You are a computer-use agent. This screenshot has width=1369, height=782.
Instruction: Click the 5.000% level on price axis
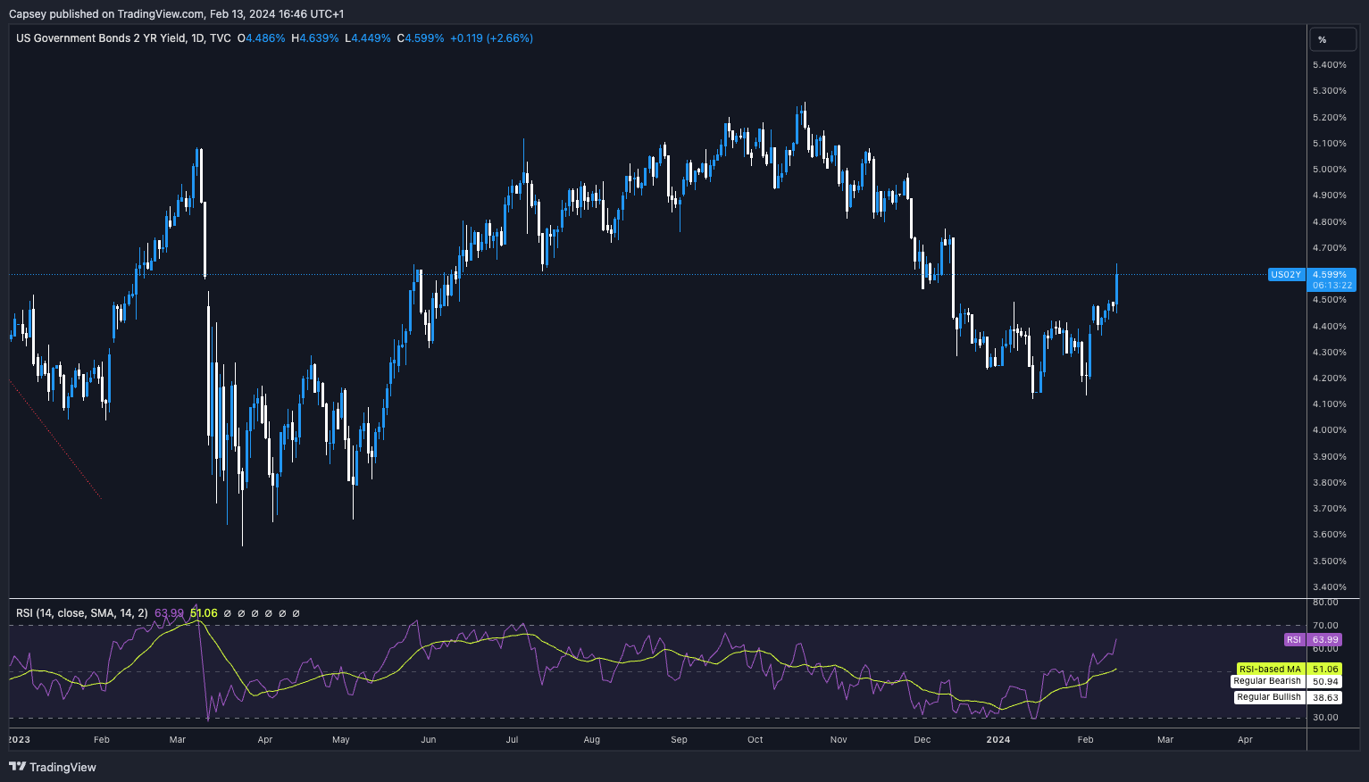(x=1329, y=170)
